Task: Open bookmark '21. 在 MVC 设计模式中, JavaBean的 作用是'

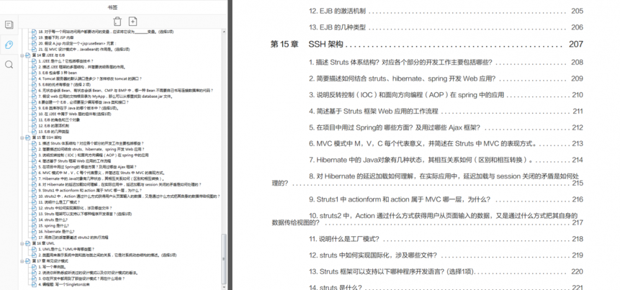Action: tap(84, 50)
